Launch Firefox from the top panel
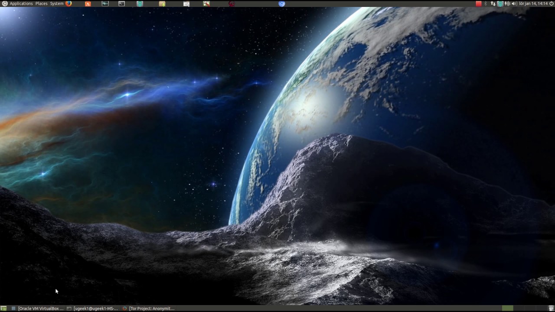This screenshot has width=555, height=312. click(69, 3)
